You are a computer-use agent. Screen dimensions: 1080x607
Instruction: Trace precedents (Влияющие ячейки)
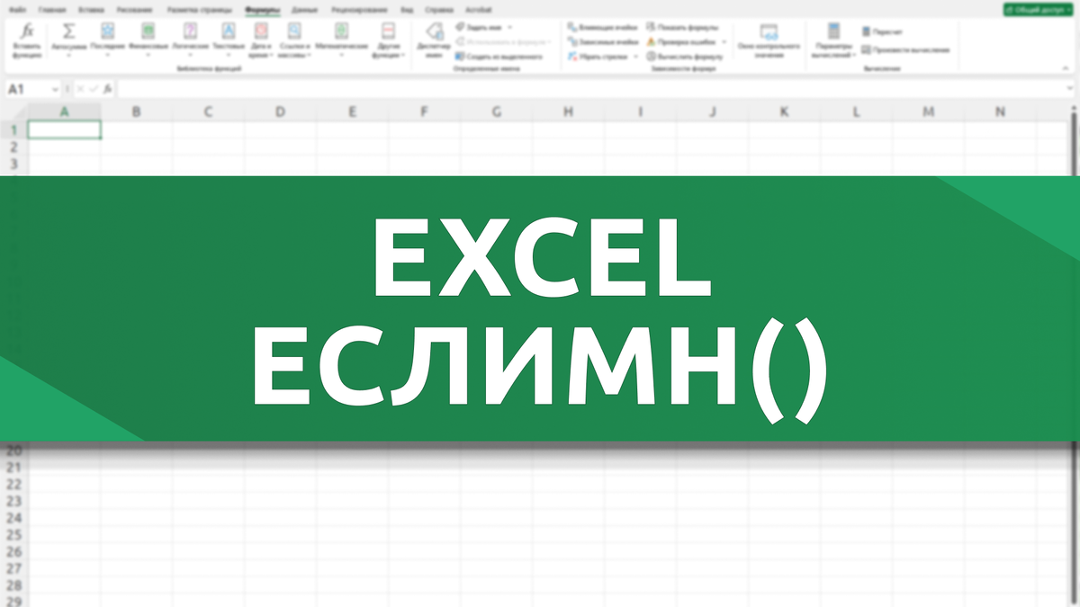click(x=603, y=27)
